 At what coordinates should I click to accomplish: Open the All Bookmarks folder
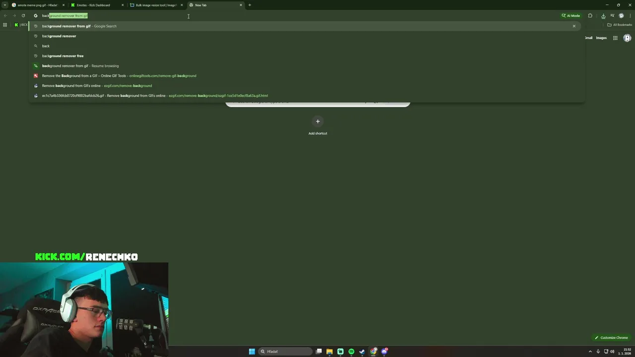click(x=620, y=25)
